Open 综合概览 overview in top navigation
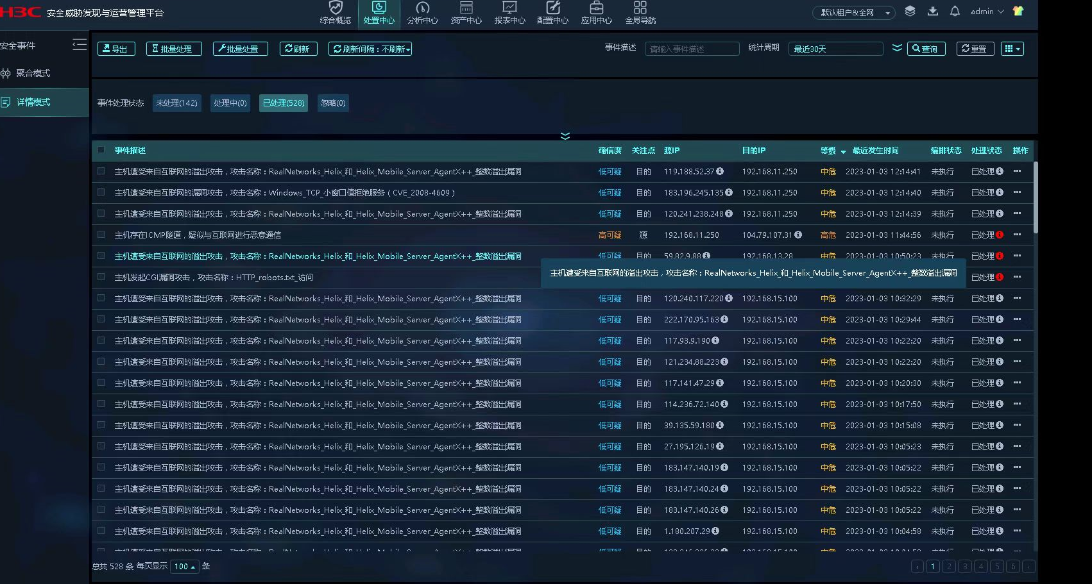 [335, 13]
